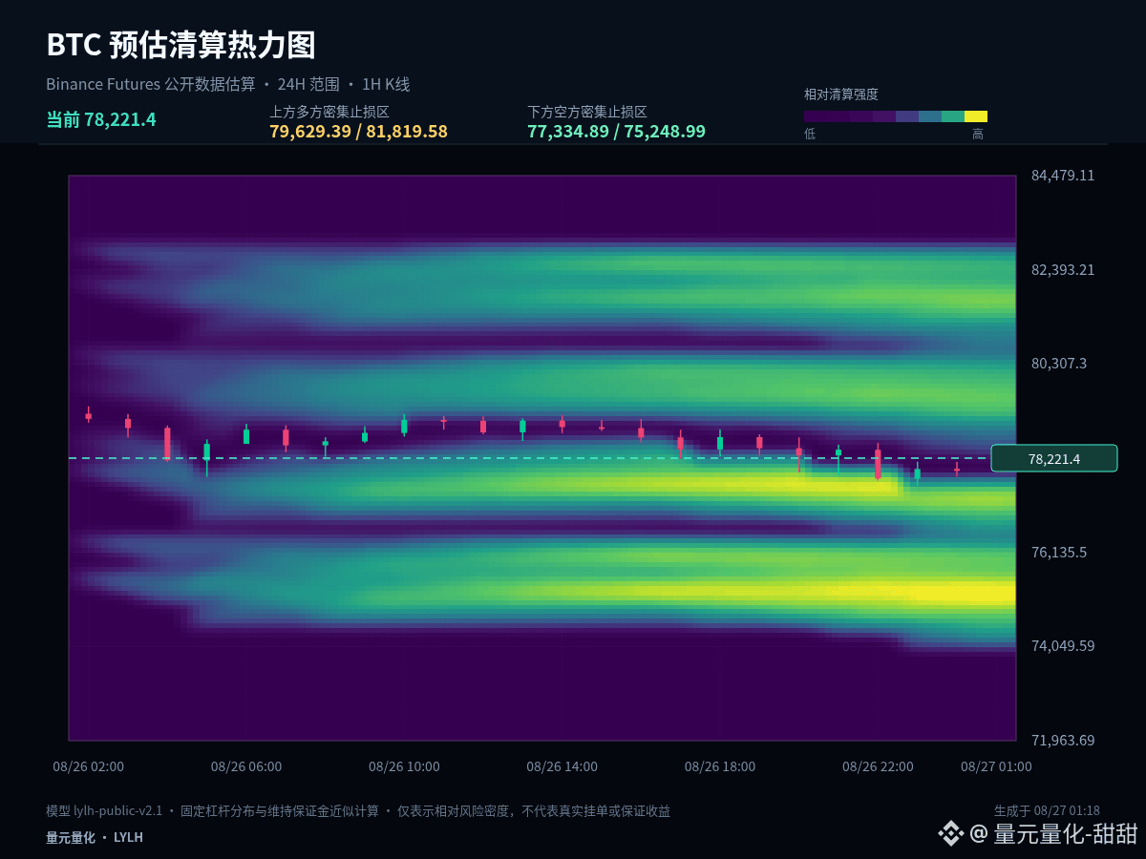This screenshot has width=1146, height=859.
Task: Click the 78,221.4 price tag on axis
Action: point(1054,458)
